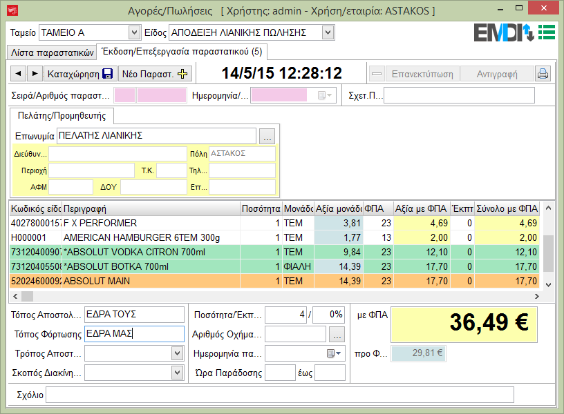Click the Αριθμός Οχήματος field
The width and height of the screenshot is (564, 414).
295,334
